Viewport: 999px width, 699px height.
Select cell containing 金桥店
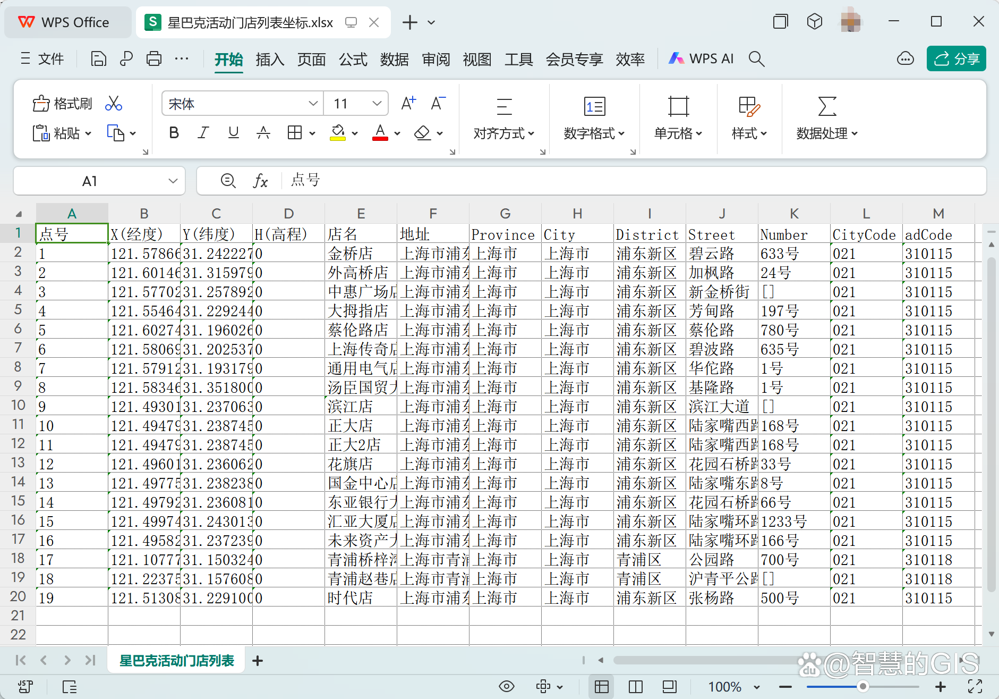(361, 253)
